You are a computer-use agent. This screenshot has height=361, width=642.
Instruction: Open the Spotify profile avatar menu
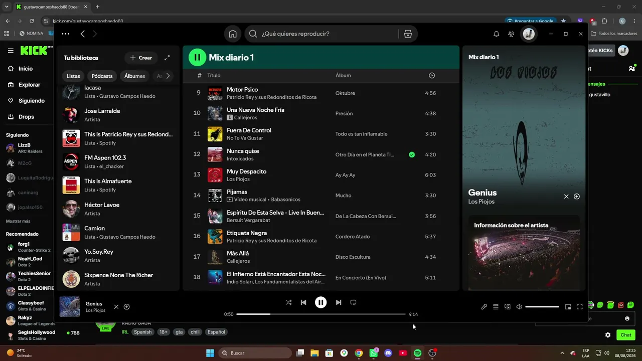(x=529, y=34)
